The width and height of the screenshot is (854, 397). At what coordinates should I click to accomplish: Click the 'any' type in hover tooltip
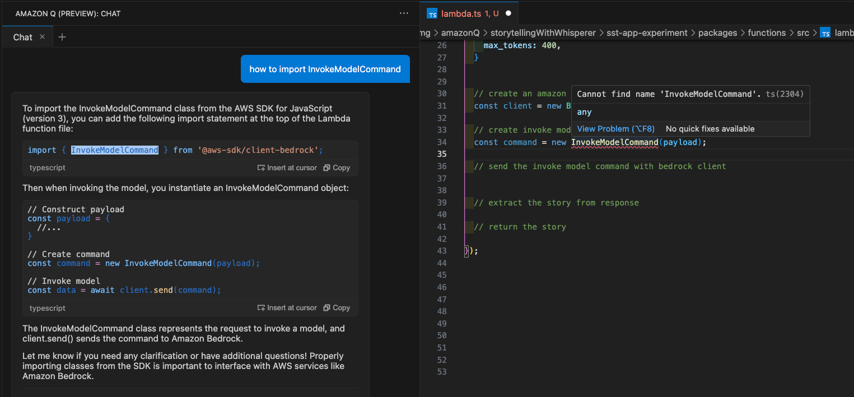tap(584, 112)
